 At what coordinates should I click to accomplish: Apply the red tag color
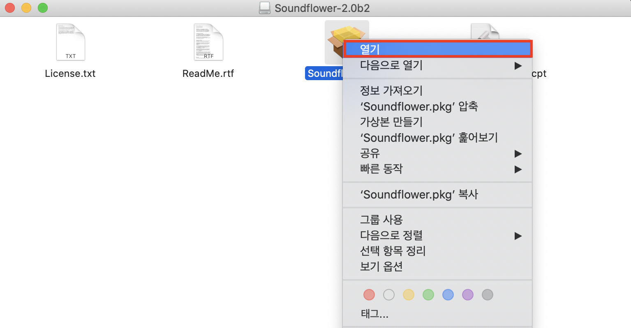369,295
